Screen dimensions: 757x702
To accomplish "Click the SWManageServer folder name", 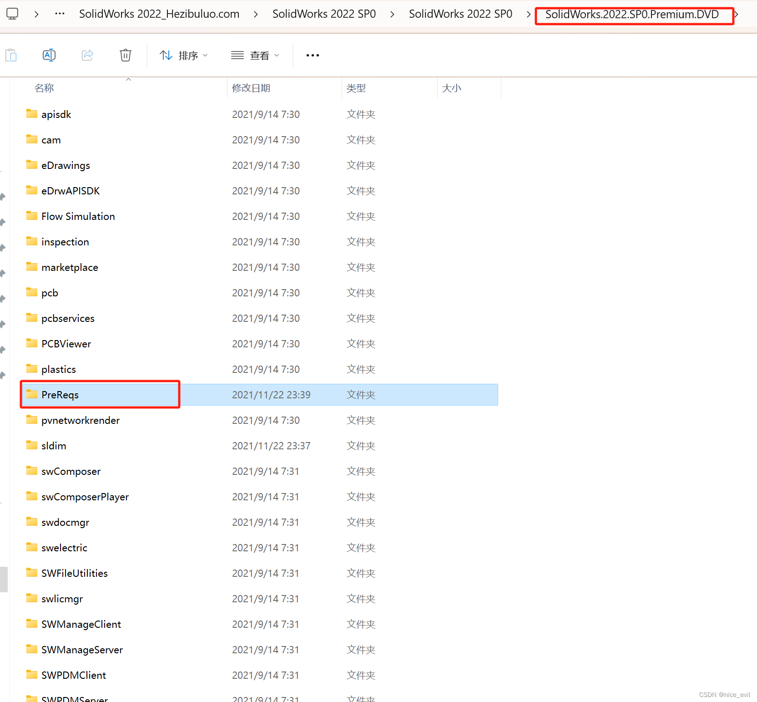I will click(x=82, y=650).
